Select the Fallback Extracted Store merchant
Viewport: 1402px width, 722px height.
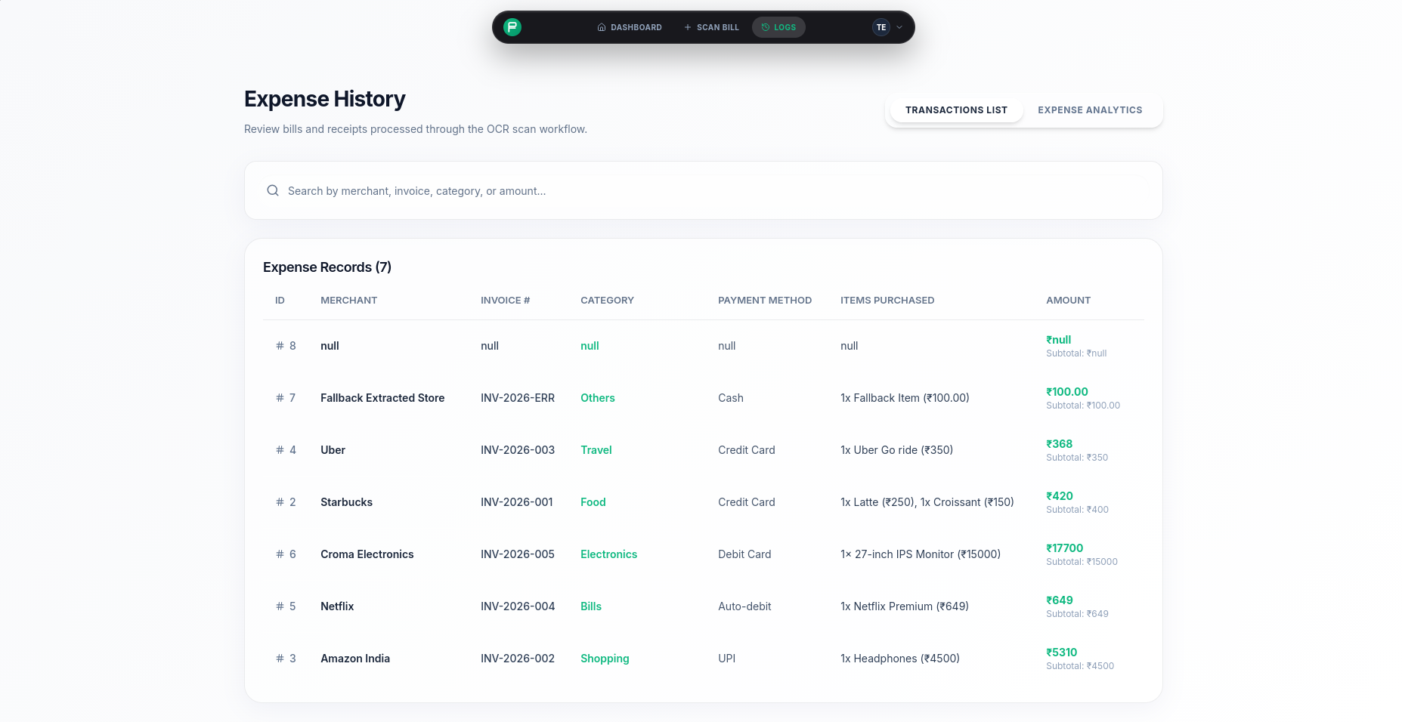382,398
